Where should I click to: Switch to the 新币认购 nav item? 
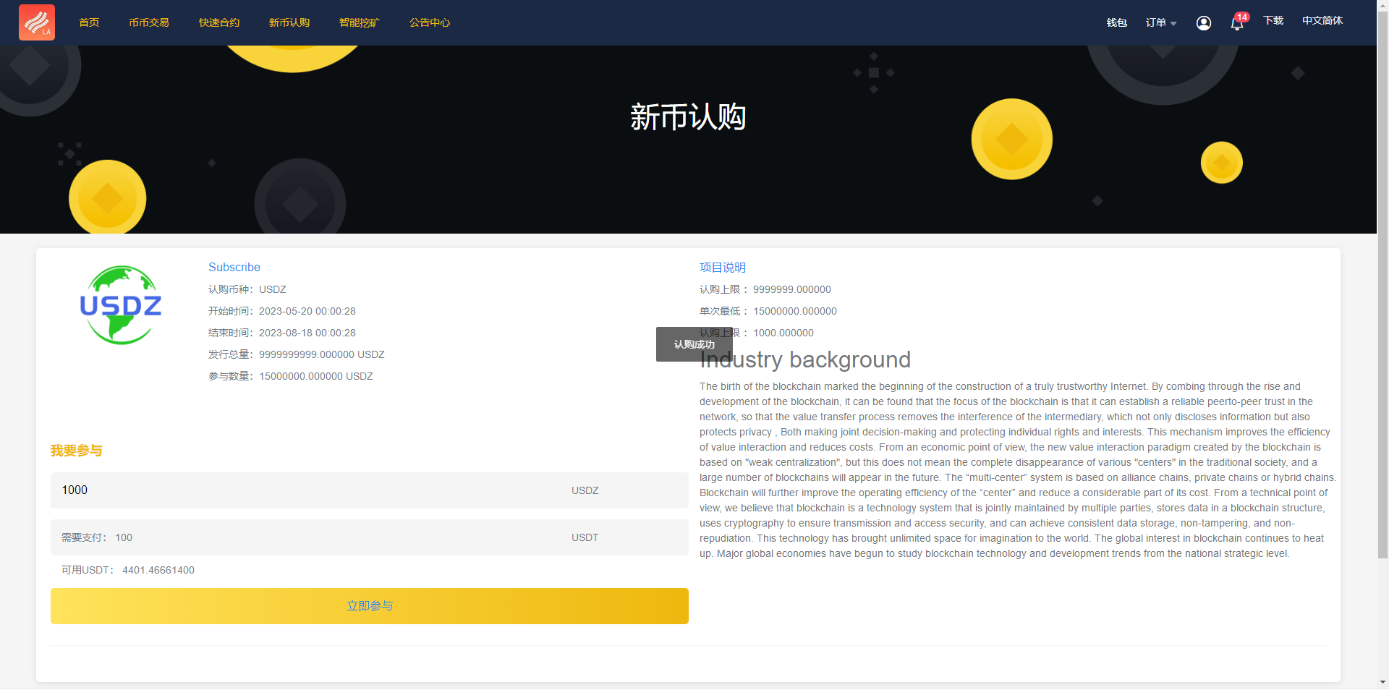(289, 22)
